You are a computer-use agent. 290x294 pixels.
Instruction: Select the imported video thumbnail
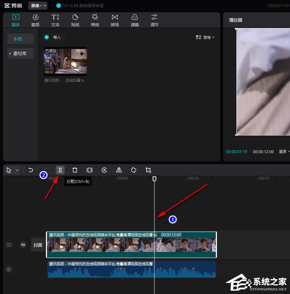(x=65, y=61)
